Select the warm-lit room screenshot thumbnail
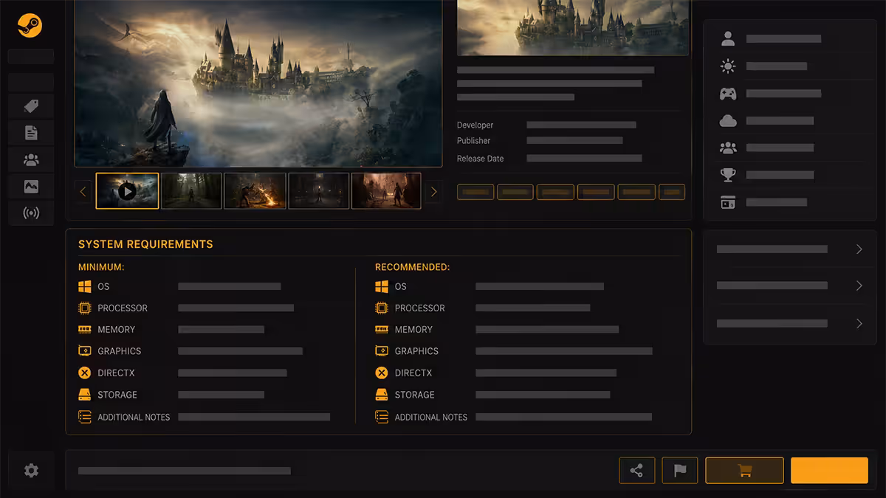This screenshot has width=886, height=498. click(386, 191)
